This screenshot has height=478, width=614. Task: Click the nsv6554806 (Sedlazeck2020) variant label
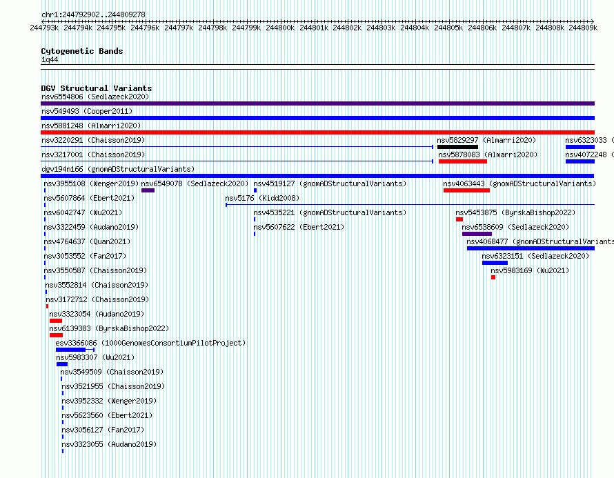[x=95, y=97]
